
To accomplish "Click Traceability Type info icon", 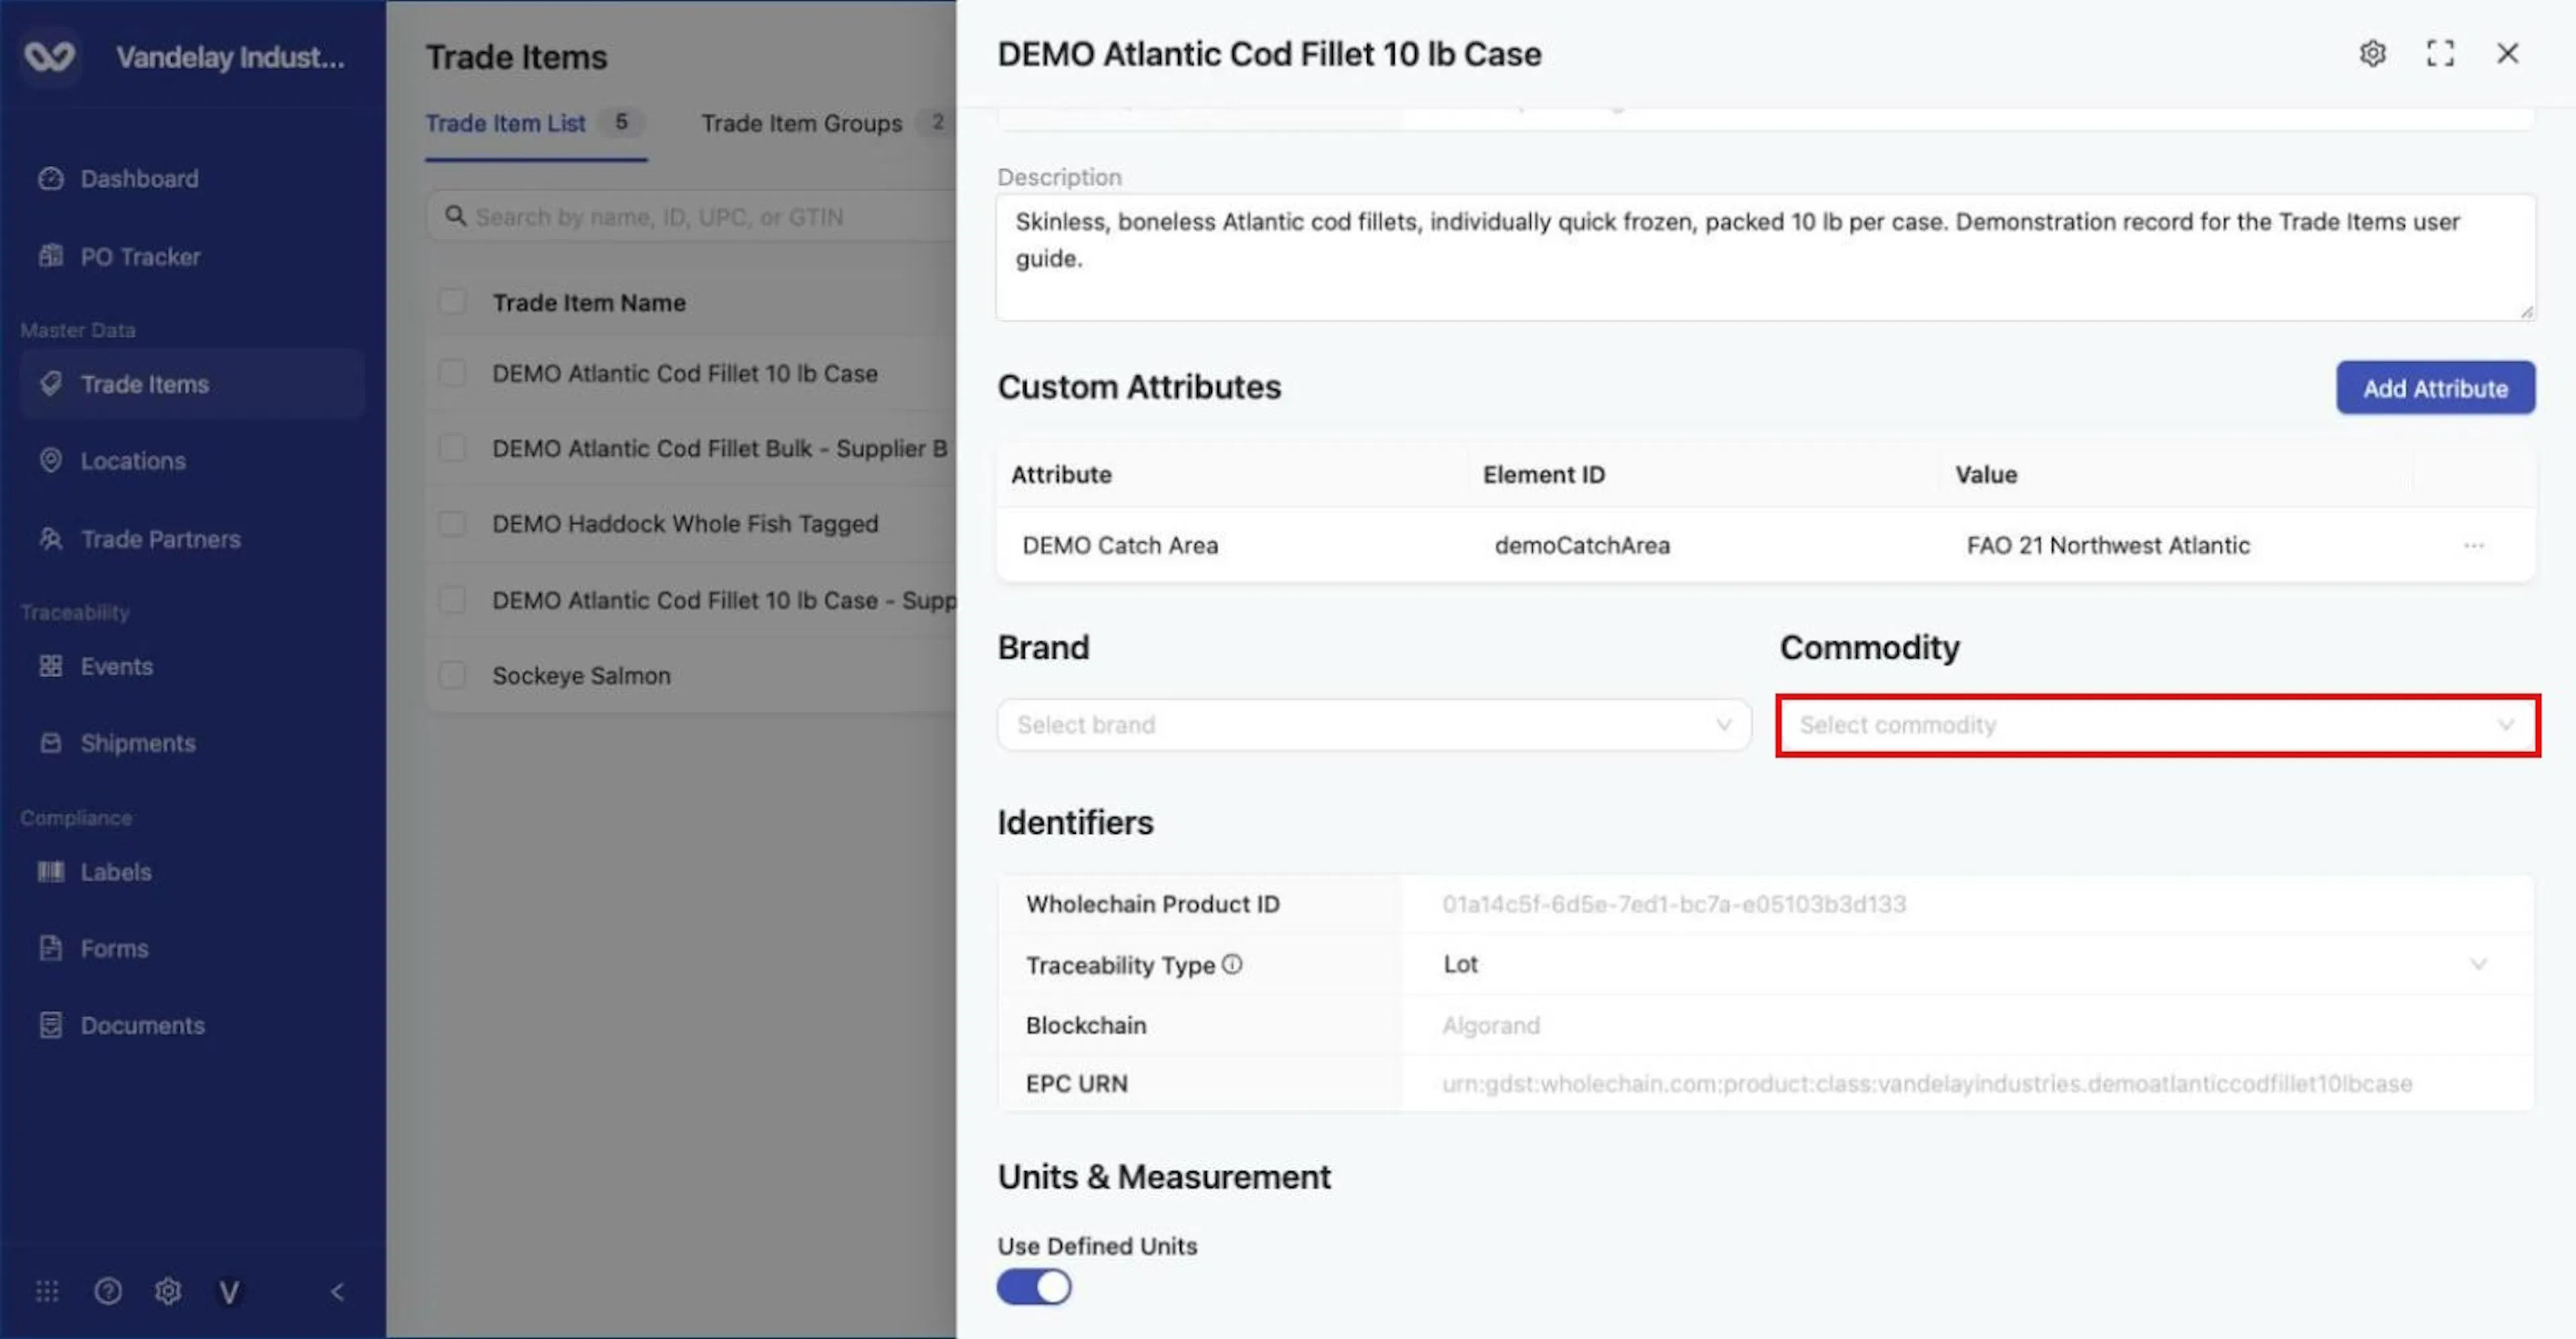I will coord(1232,964).
